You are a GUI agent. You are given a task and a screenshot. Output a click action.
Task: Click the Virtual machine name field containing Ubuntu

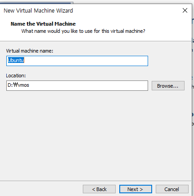pos(77,61)
